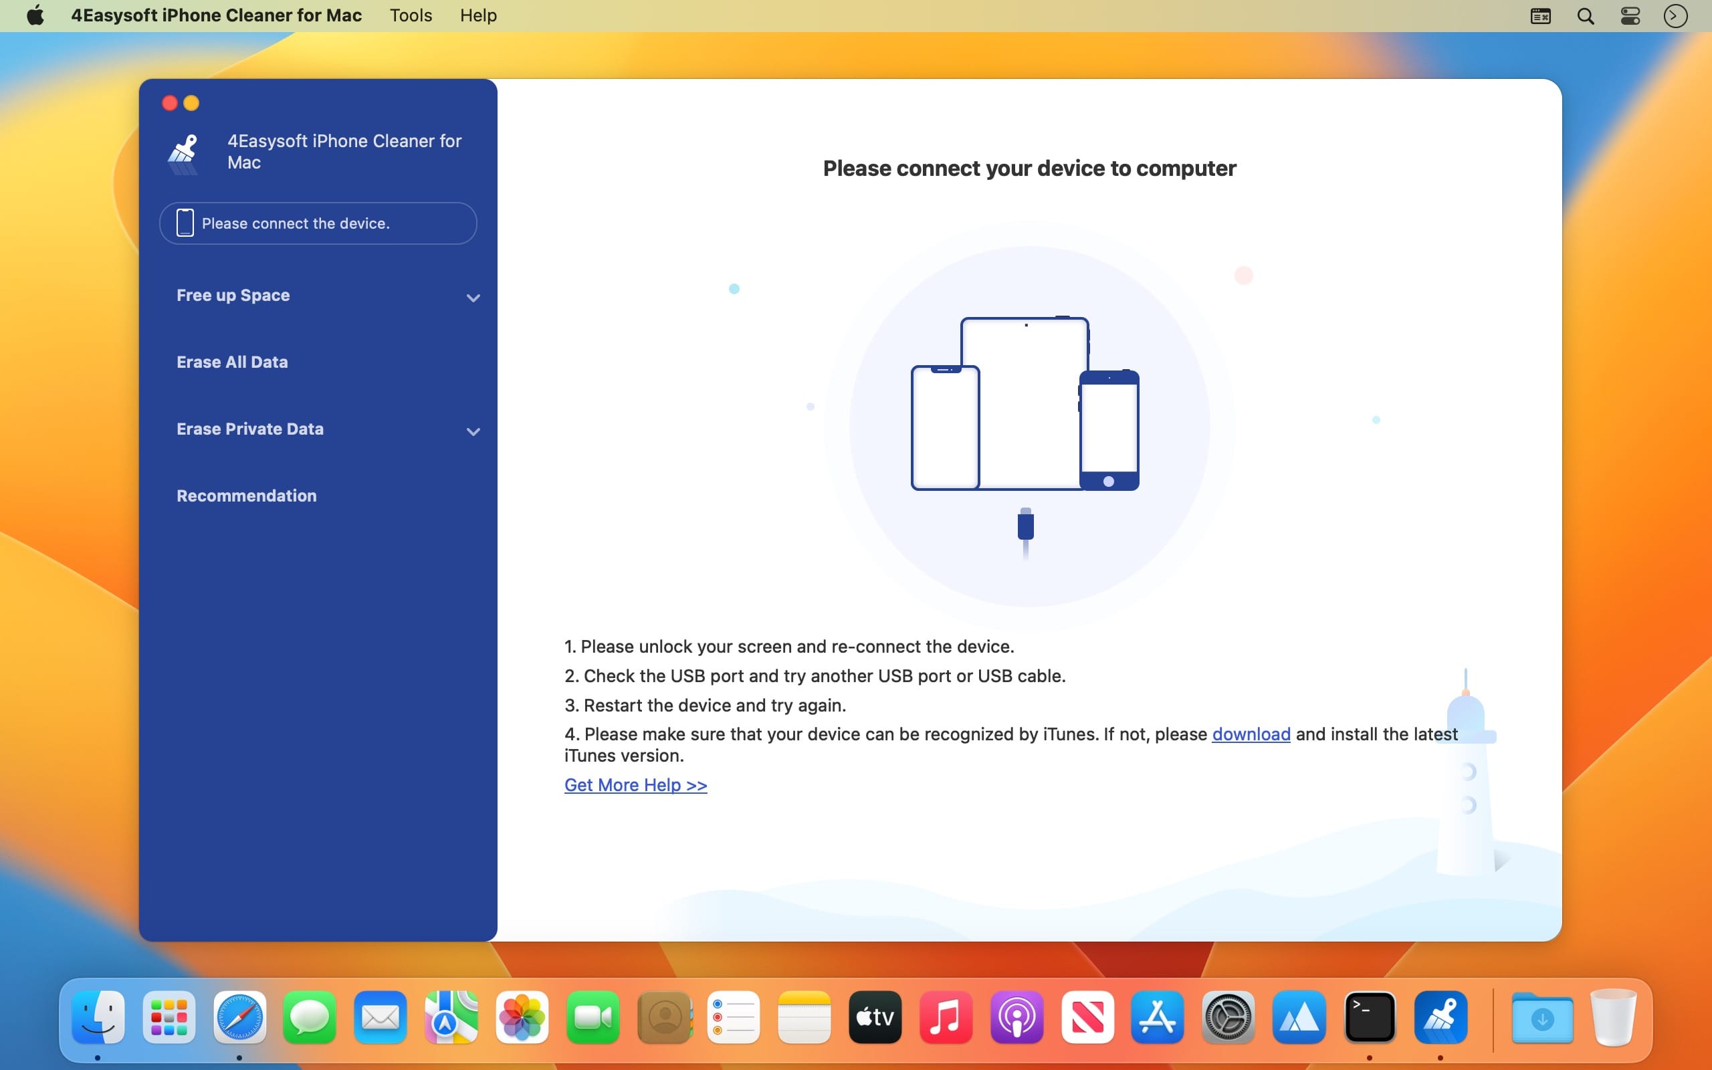Viewport: 1712px width, 1070px height.
Task: Expand the Erase Private Data chevron
Action: point(473,431)
